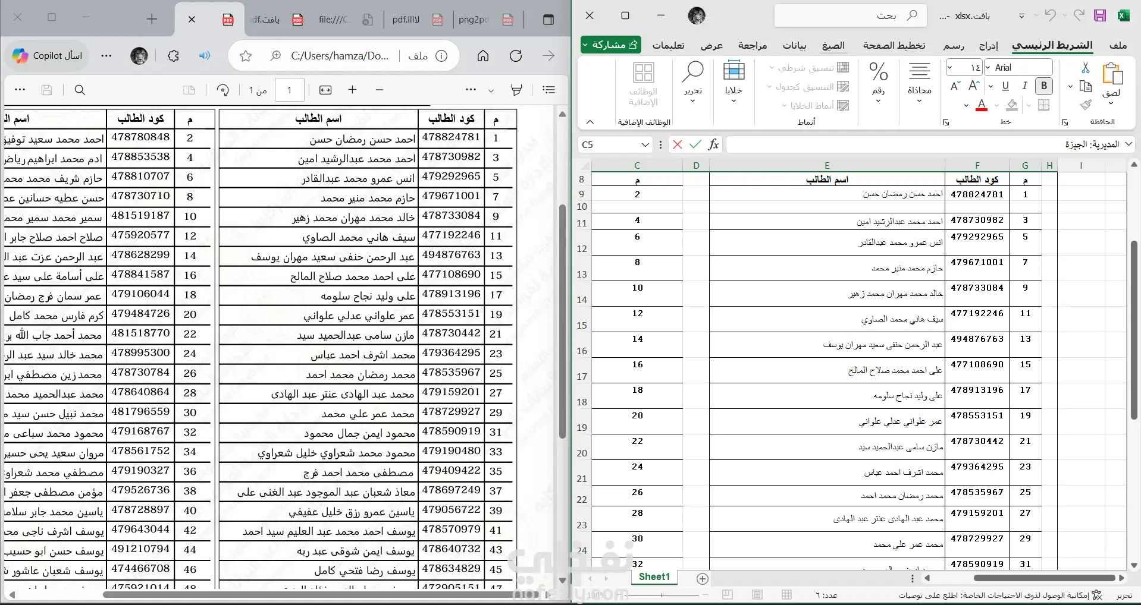
Task: Click the PDF fit-to-width icon
Action: pos(325,90)
